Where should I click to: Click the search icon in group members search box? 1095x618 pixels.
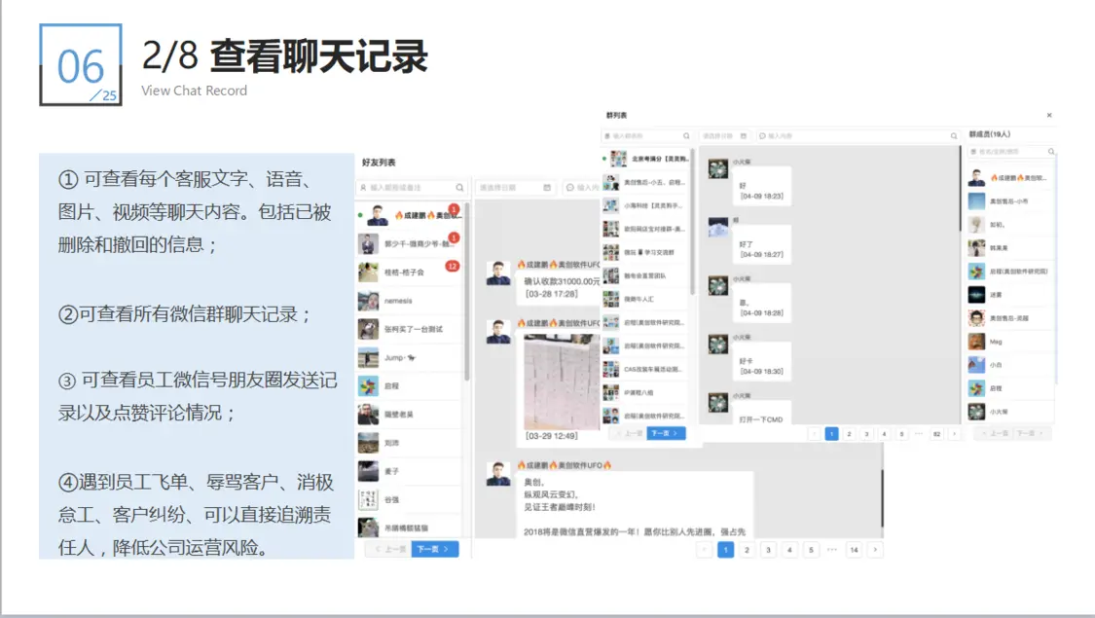click(x=1051, y=152)
